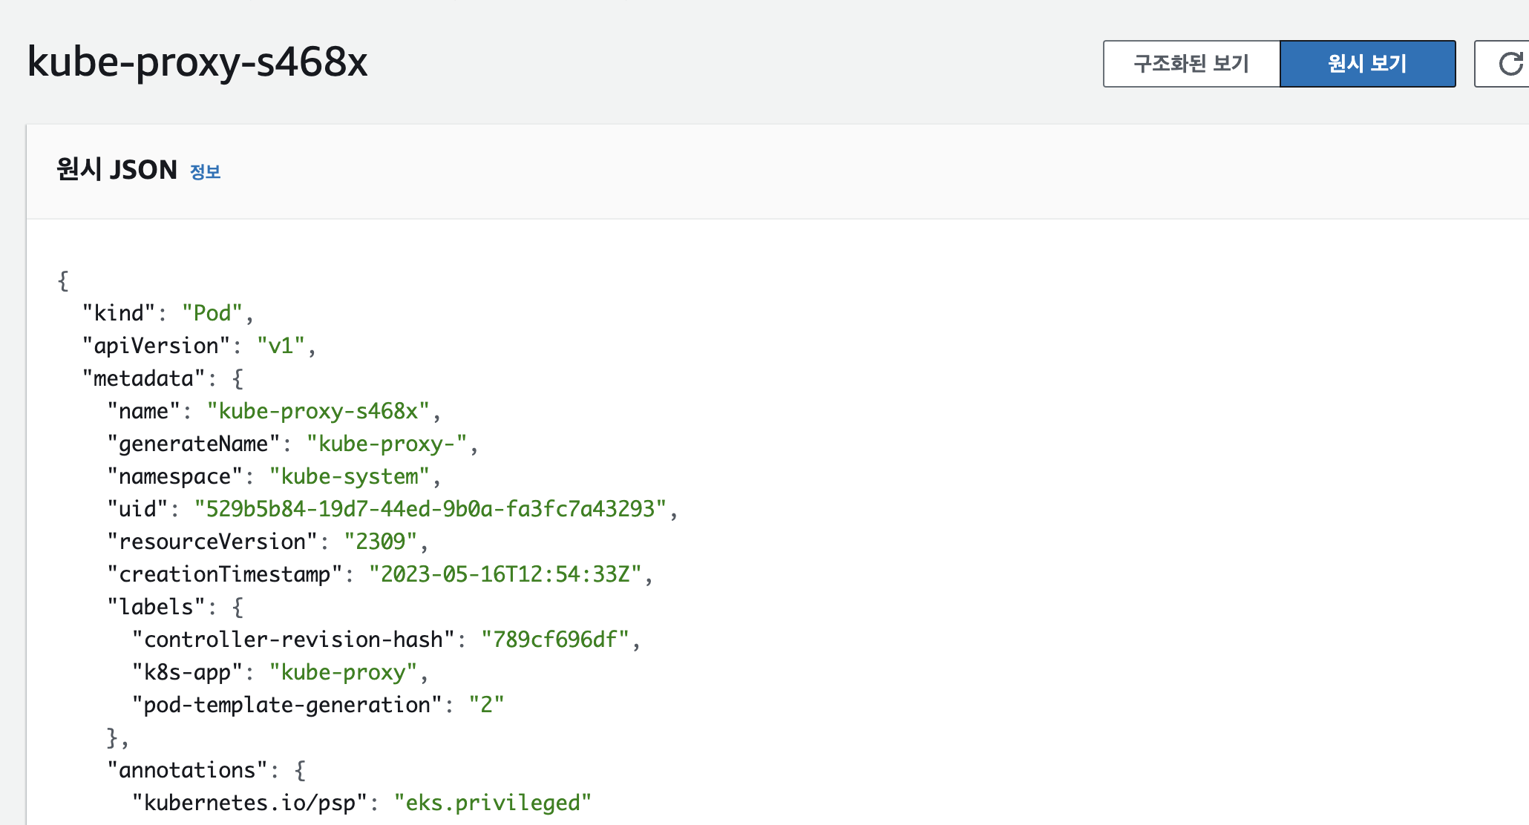
Task: Click the "Pod" kind value
Action: 212,313
